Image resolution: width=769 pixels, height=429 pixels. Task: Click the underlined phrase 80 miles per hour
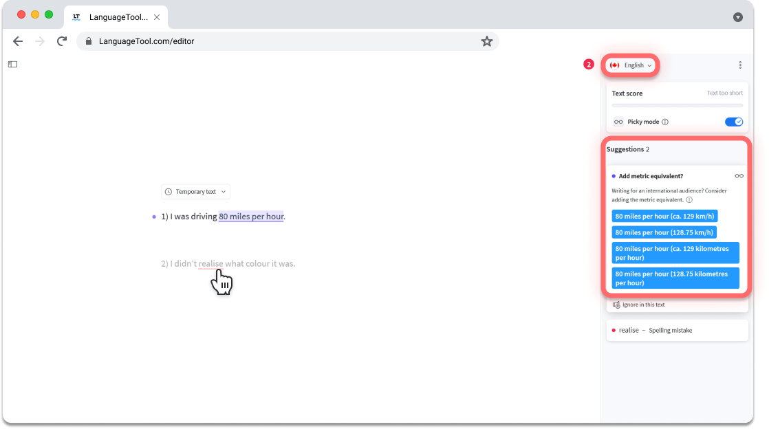[251, 217]
